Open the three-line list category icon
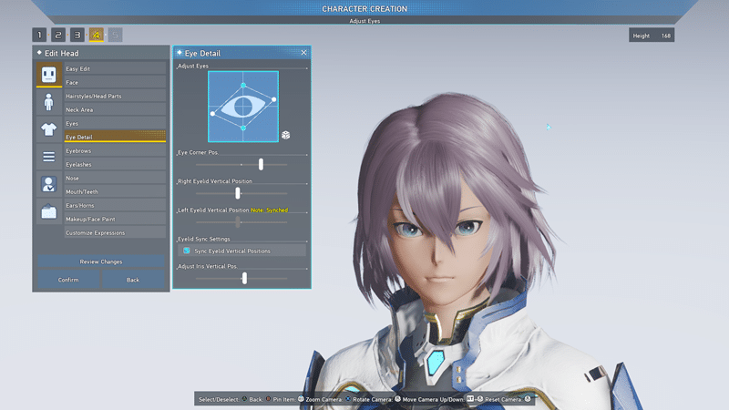Viewport: 729px width, 410px height. [x=48, y=157]
